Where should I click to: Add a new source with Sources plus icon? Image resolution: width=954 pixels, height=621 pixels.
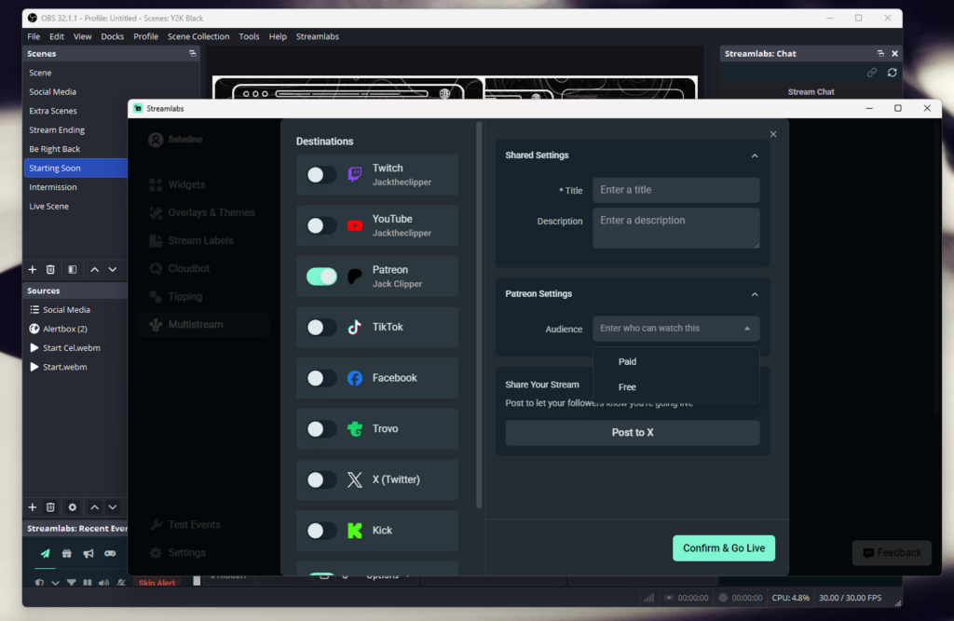coord(33,507)
